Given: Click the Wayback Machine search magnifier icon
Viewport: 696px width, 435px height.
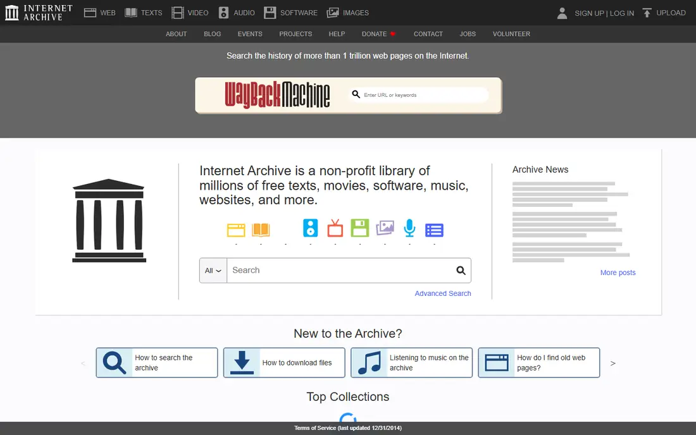Looking at the screenshot, I should 356,94.
